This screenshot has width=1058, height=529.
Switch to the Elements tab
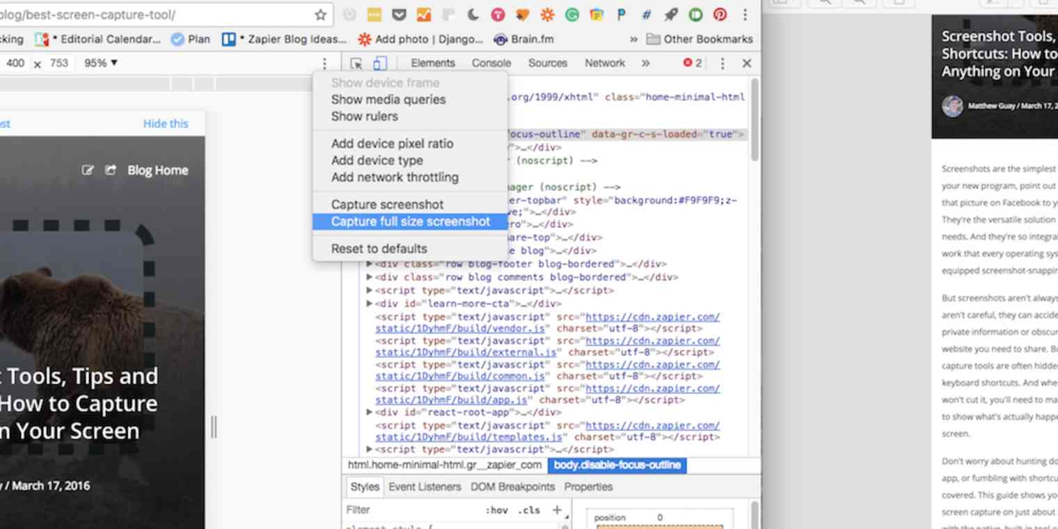click(x=432, y=63)
